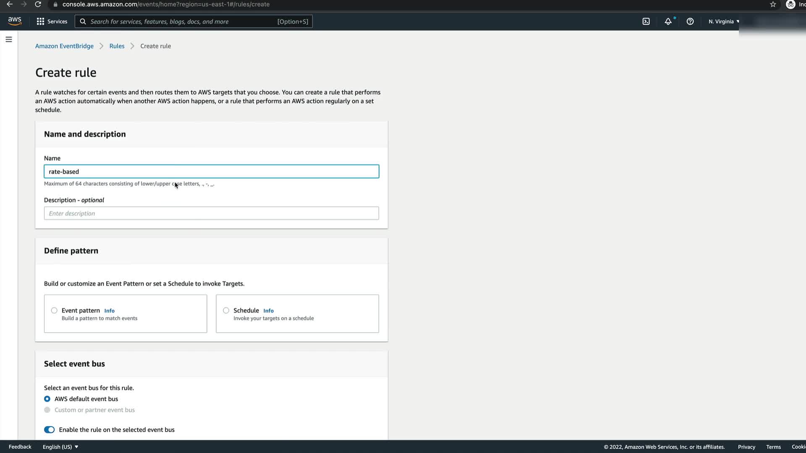806x453 pixels.
Task: Toggle Enable the rule on event bus
Action: pos(49,430)
